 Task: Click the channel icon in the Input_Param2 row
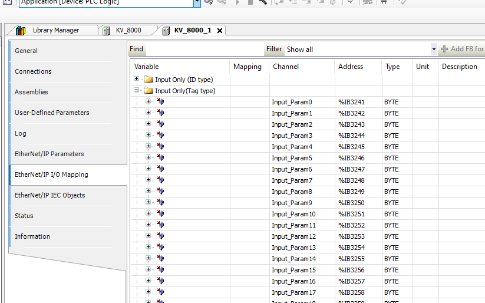pyautogui.click(x=160, y=124)
